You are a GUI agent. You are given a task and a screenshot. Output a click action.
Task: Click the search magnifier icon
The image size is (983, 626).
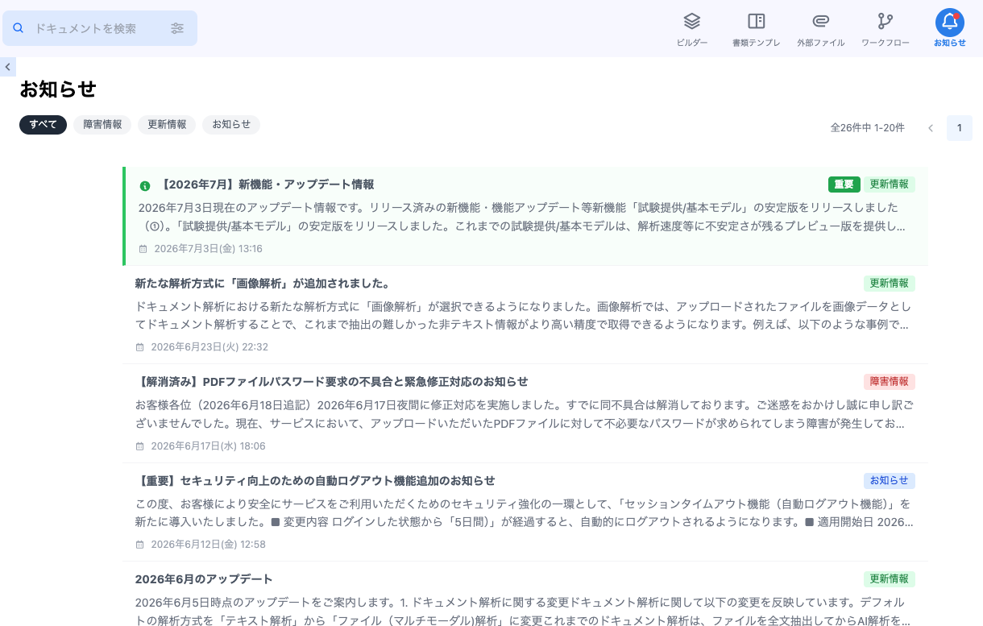19,28
